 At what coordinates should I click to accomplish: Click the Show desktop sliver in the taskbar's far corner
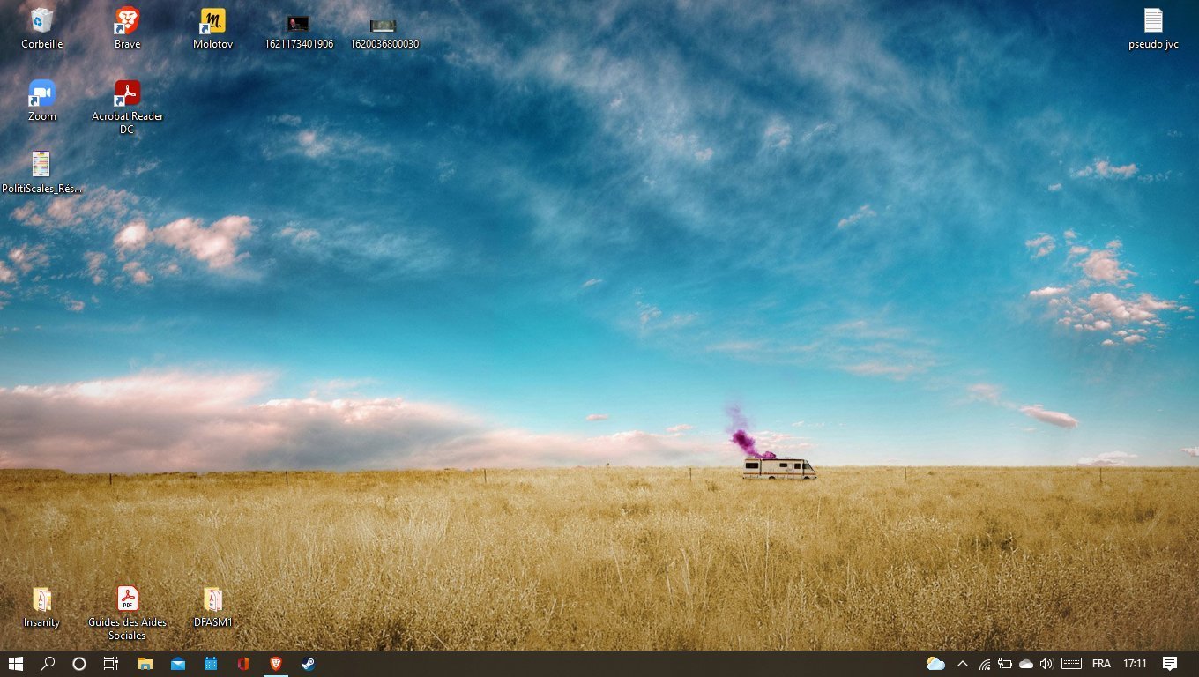1196,664
